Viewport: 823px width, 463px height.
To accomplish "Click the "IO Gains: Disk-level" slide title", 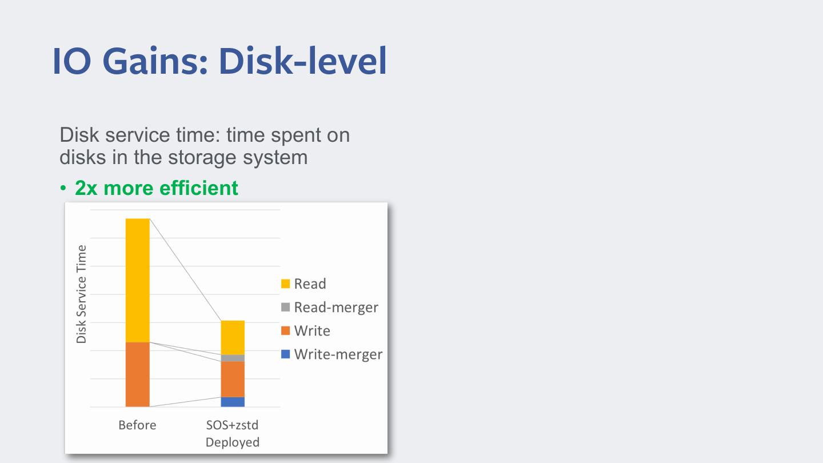I will (219, 61).
